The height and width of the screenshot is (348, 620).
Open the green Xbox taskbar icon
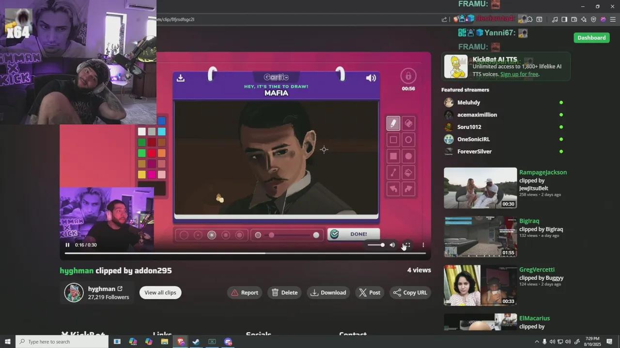coord(212,342)
